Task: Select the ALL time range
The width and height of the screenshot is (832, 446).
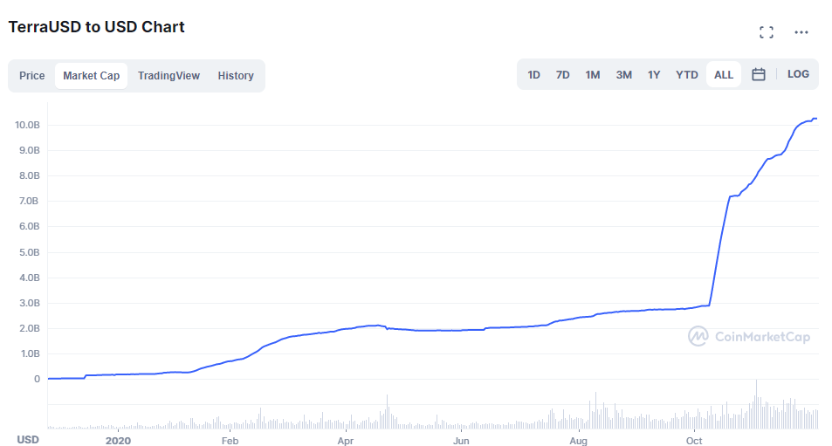Action: pyautogui.click(x=724, y=75)
